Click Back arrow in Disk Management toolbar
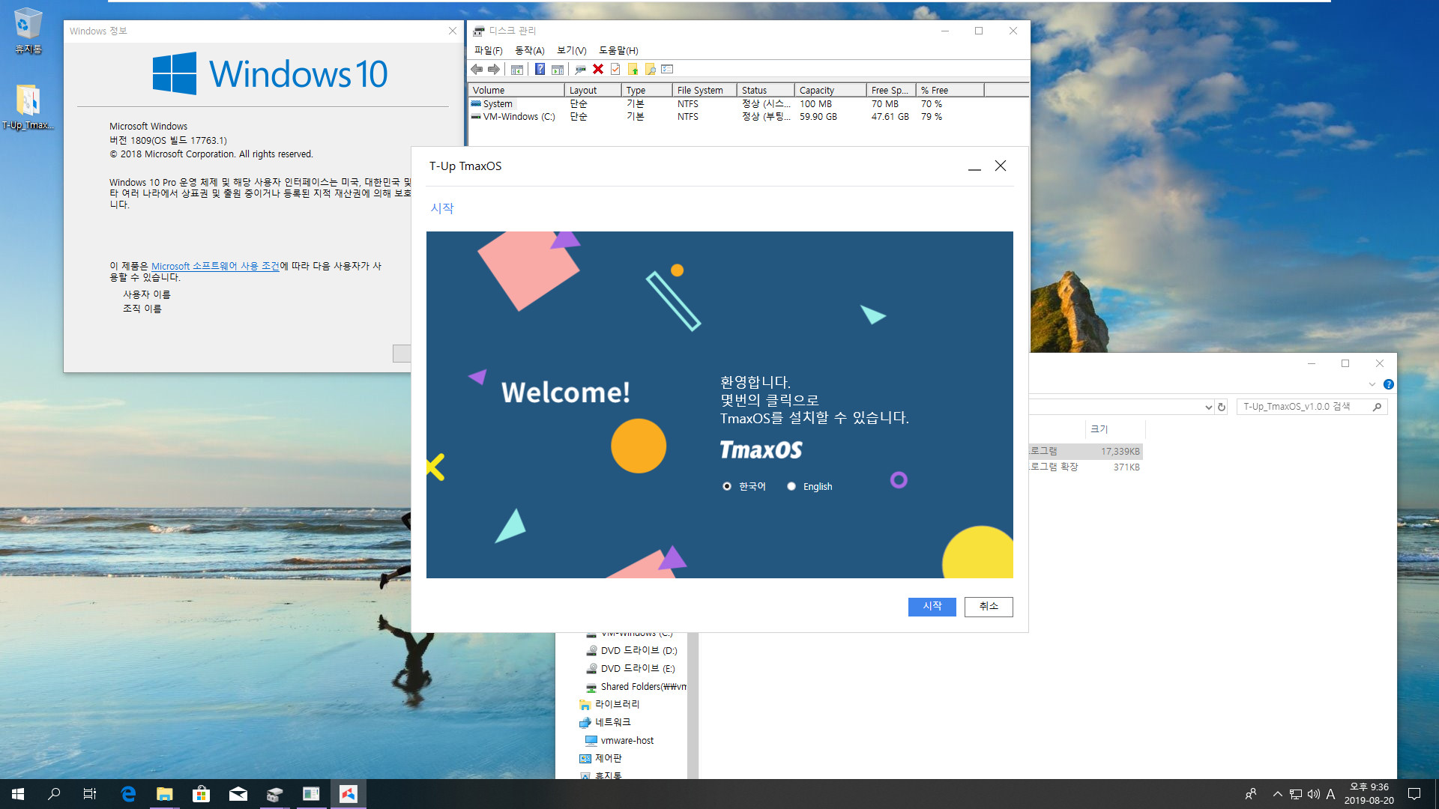Viewport: 1439px width, 809px height. click(x=477, y=69)
